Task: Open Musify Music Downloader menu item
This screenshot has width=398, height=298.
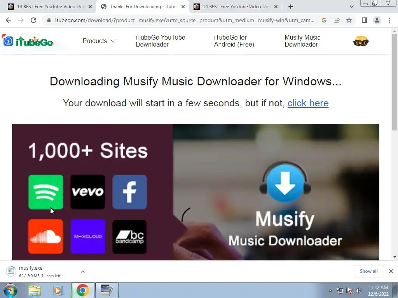Action: pyautogui.click(x=302, y=41)
